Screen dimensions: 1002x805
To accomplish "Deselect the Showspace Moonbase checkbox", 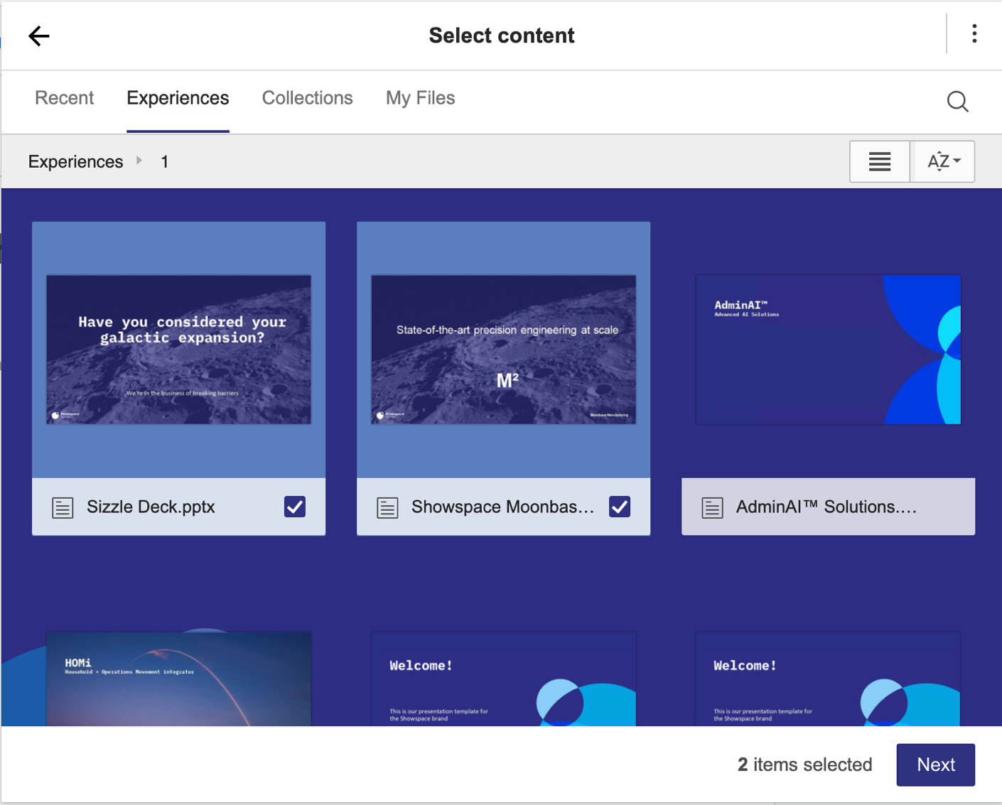I will click(x=620, y=507).
